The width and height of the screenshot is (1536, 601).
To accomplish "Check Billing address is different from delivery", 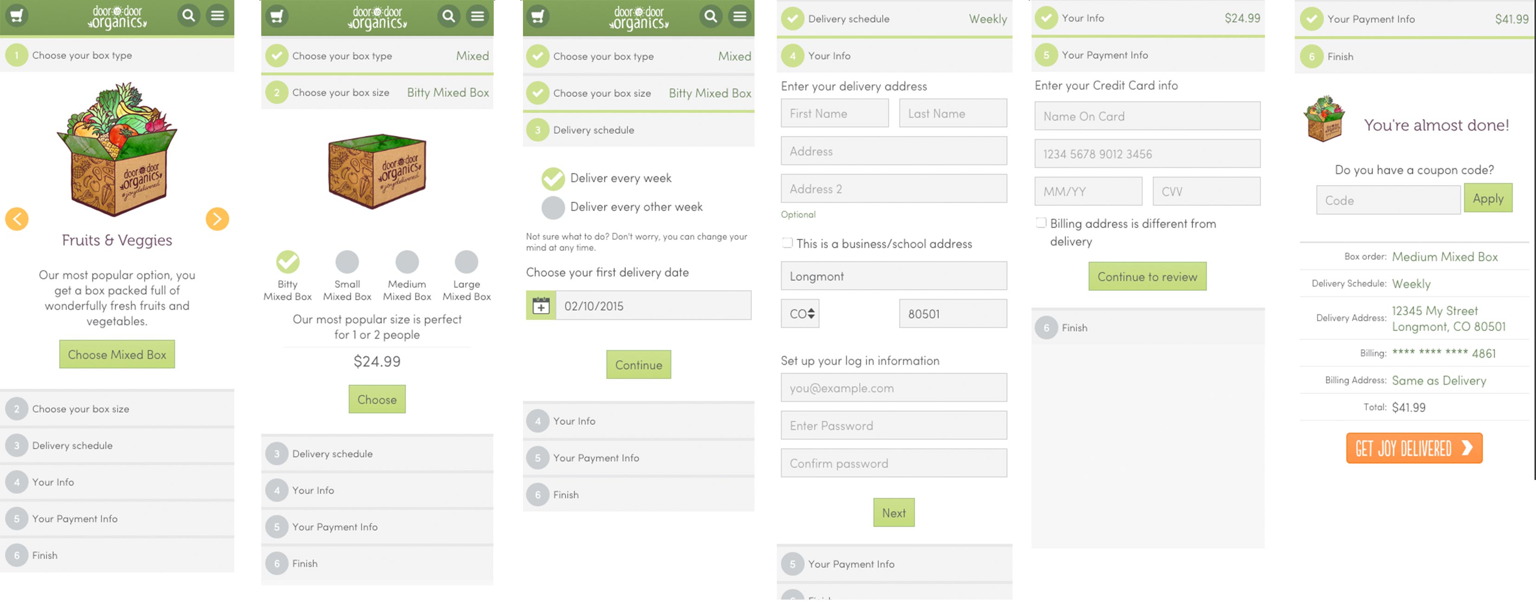I will [1041, 223].
